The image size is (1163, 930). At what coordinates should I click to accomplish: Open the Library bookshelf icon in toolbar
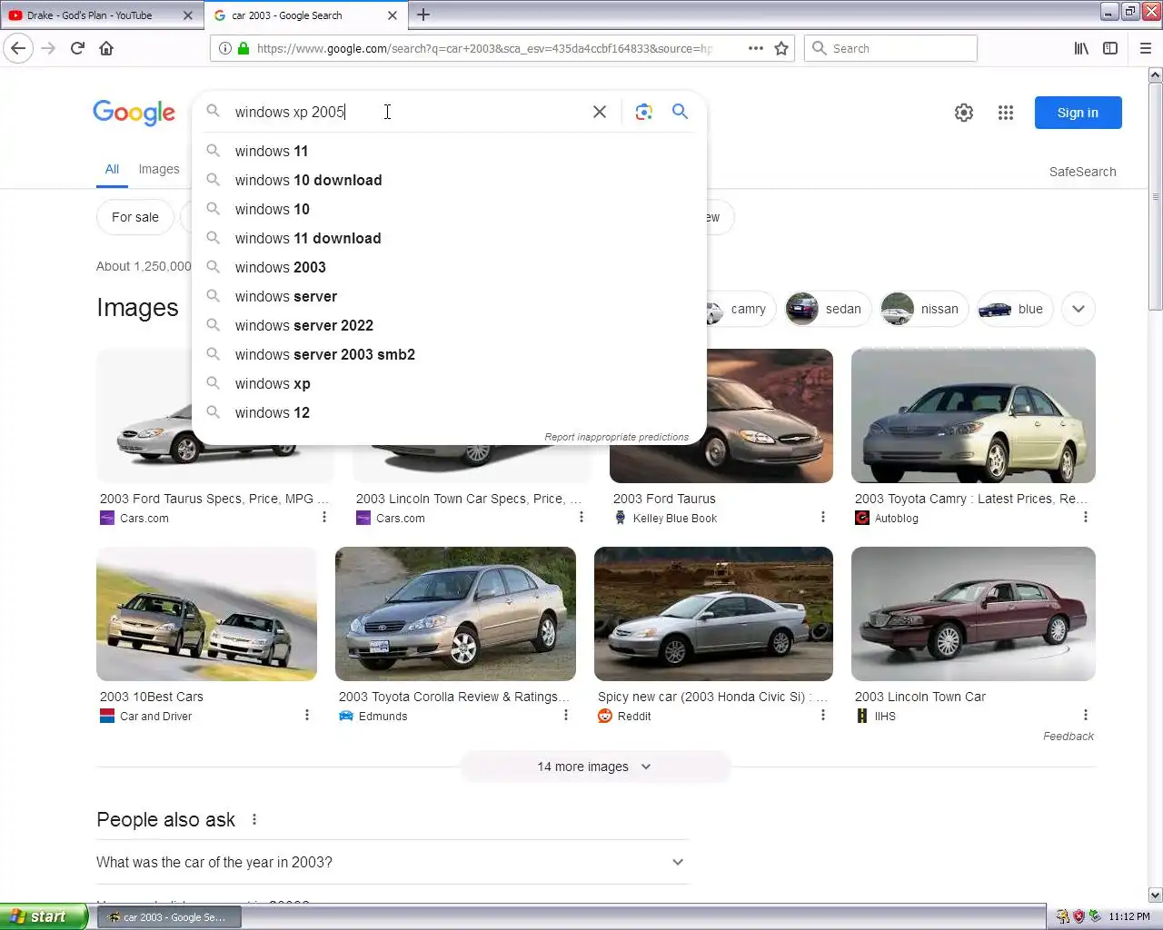coord(1081,48)
